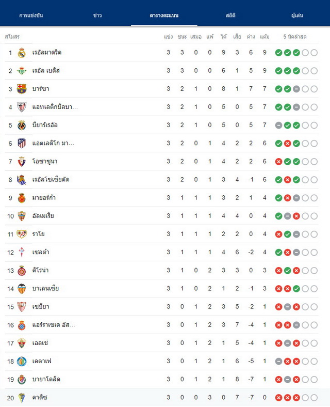This screenshot has height=407, width=330.
Task: Click Villarreal's grey draw indicator
Action: tap(279, 126)
